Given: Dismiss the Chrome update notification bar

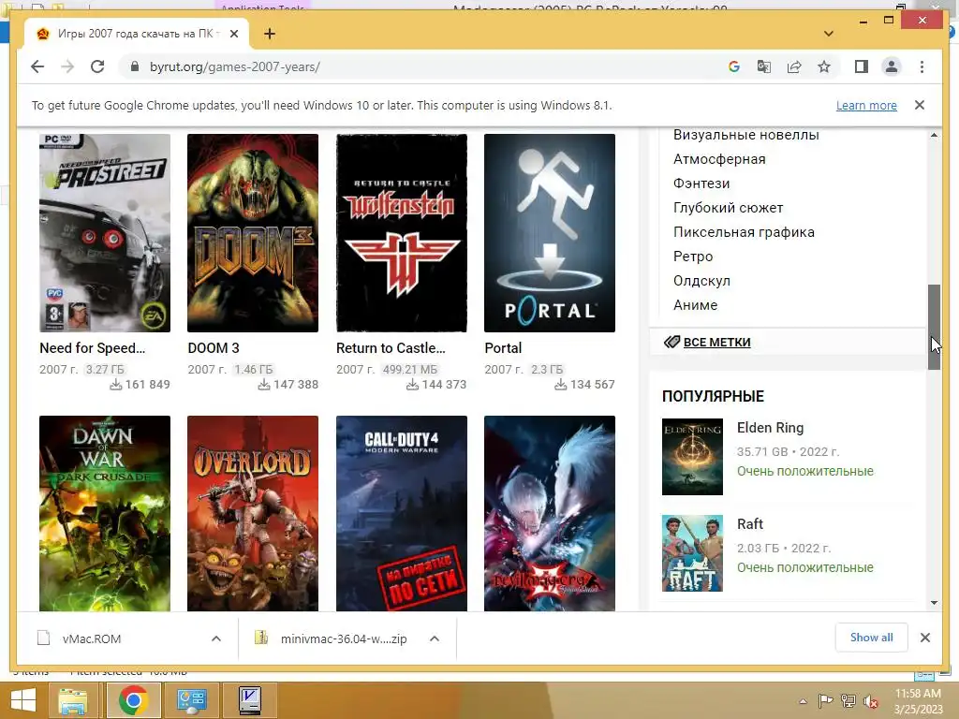Looking at the screenshot, I should tap(920, 105).
